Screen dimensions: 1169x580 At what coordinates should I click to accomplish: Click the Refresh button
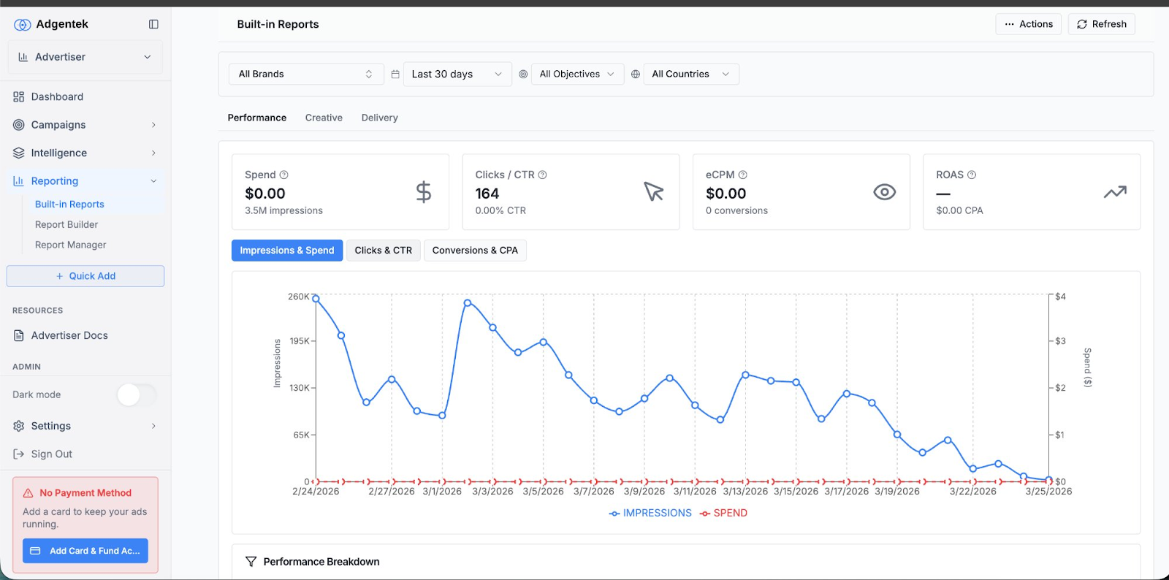1101,24
